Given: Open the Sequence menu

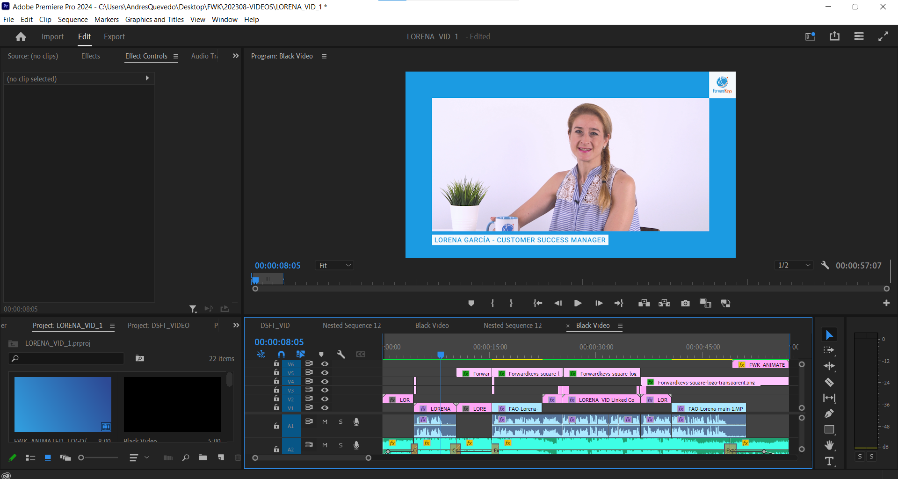Looking at the screenshot, I should click(72, 20).
